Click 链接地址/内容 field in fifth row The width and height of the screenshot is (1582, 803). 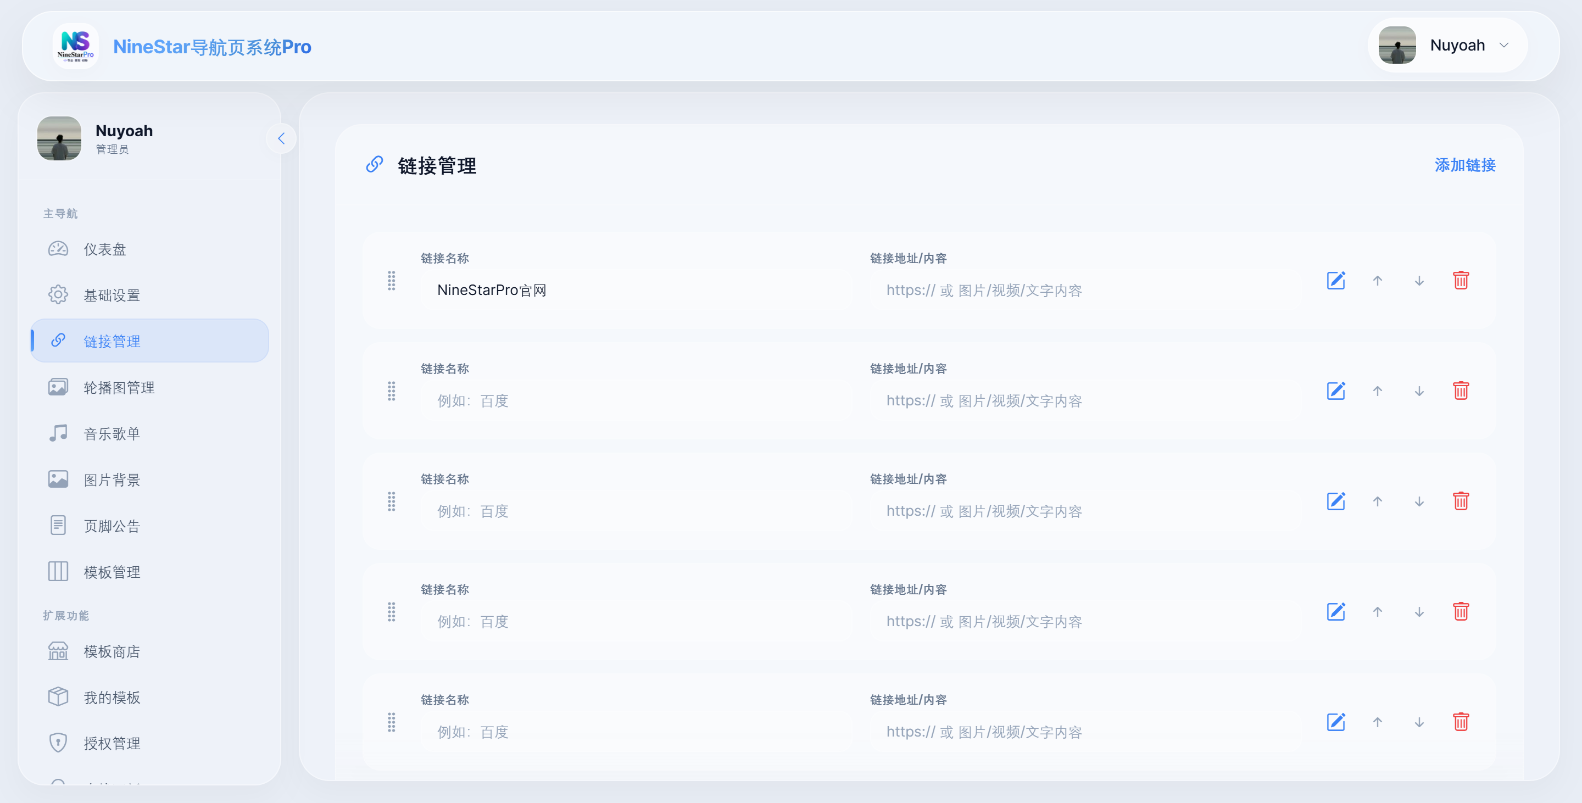(x=1085, y=732)
